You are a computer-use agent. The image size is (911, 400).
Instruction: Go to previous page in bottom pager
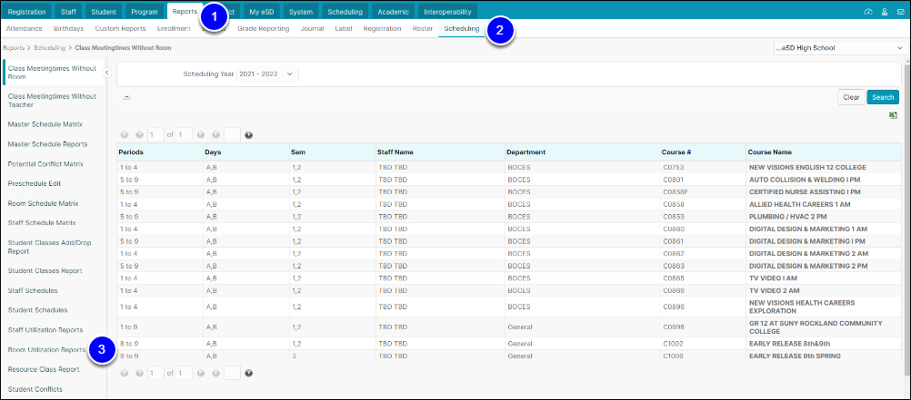139,374
